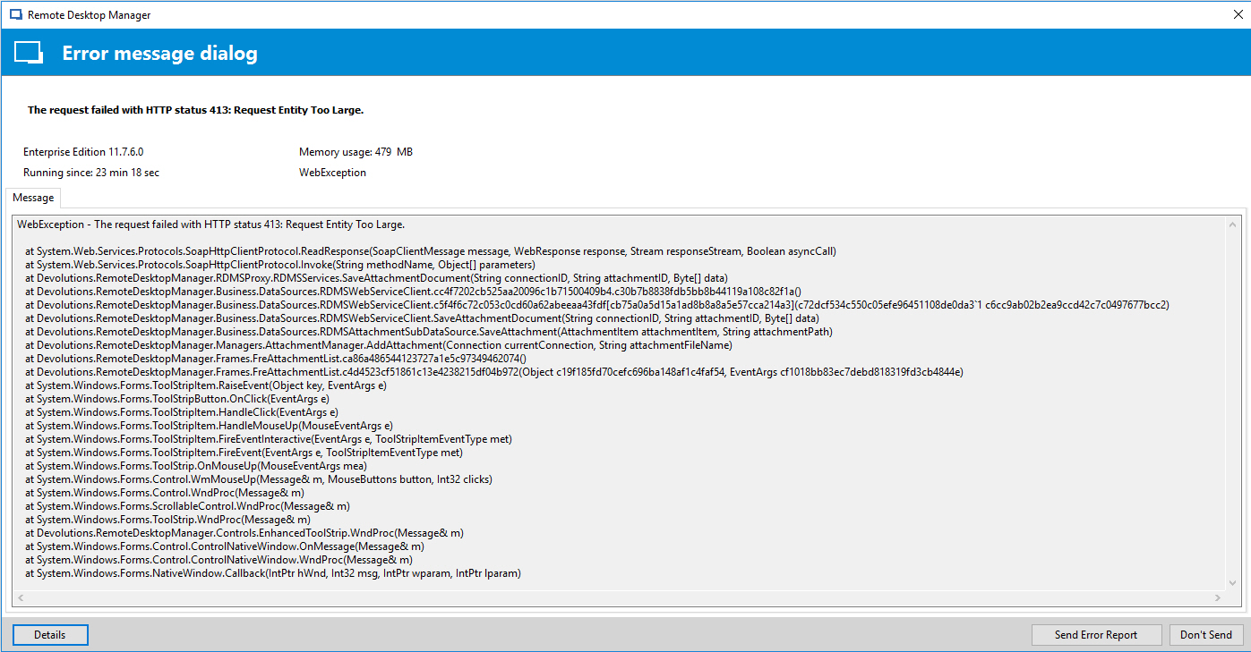Click the horizontal scrollbar right arrow

pos(1217,597)
